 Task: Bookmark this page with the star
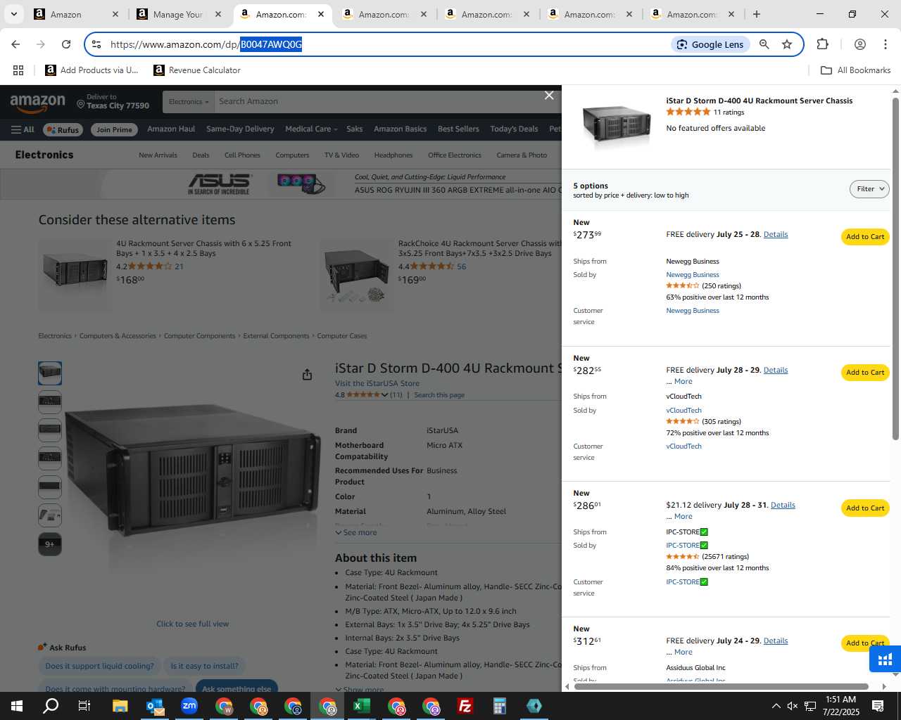point(787,44)
